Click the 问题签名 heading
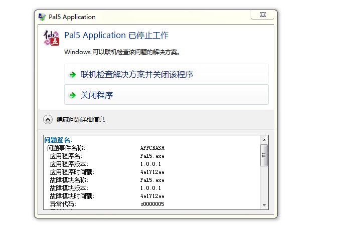The height and width of the screenshot is (230, 361). [59, 140]
